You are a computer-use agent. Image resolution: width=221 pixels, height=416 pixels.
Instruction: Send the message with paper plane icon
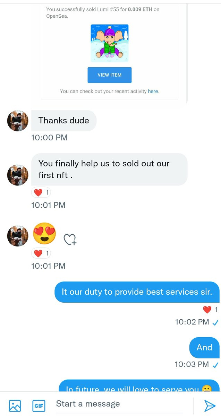[210, 405]
